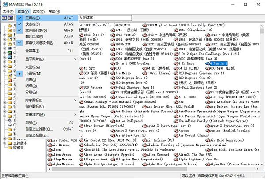This screenshot has height=179, width=265.
Task: Click the icon next to game 600
Action: pos(113,68)
